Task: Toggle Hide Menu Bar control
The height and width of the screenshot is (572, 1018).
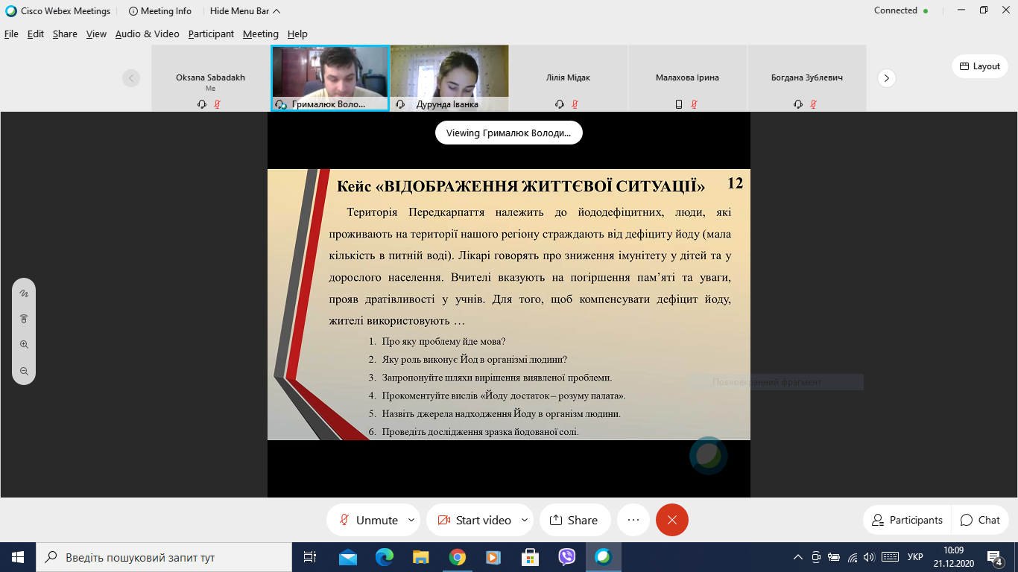Action: coord(245,11)
